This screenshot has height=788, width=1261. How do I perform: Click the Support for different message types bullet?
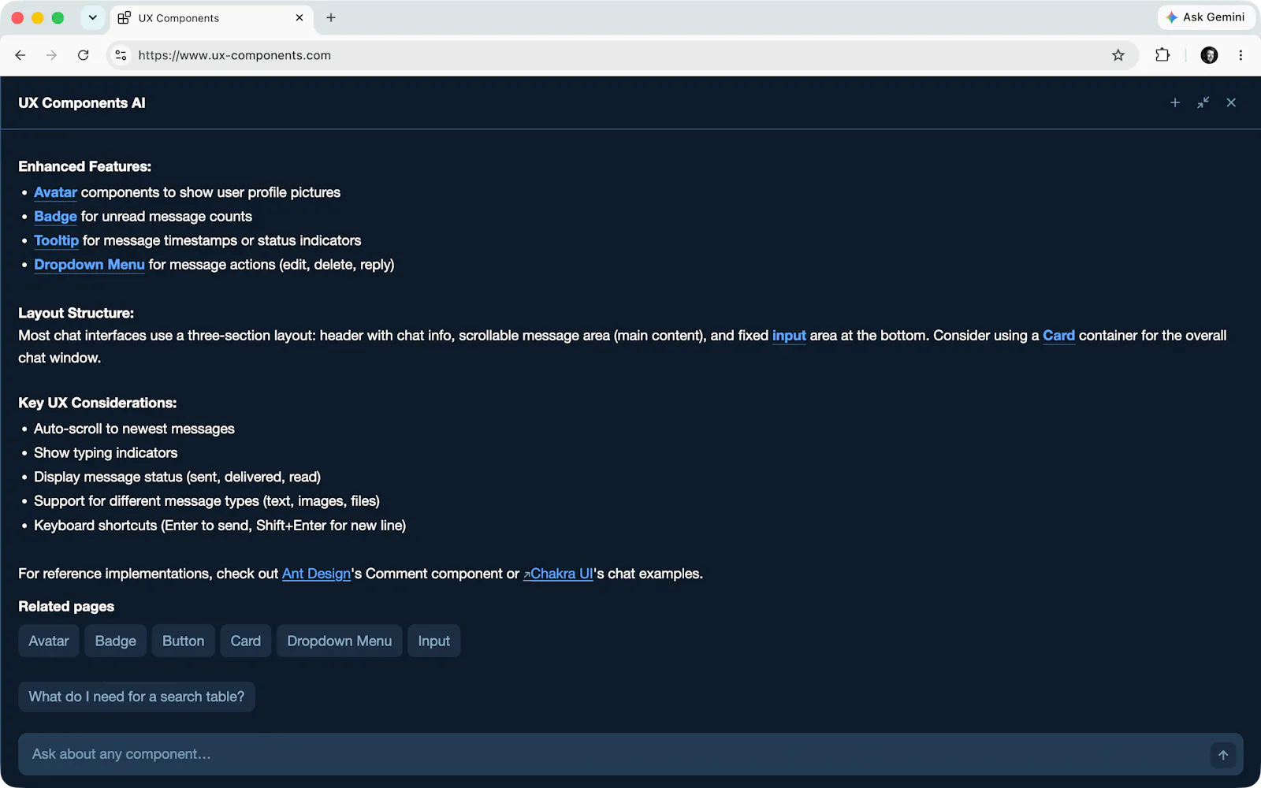(x=206, y=501)
